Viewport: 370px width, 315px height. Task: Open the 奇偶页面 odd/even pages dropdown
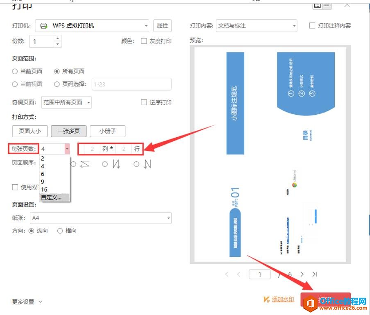point(66,102)
